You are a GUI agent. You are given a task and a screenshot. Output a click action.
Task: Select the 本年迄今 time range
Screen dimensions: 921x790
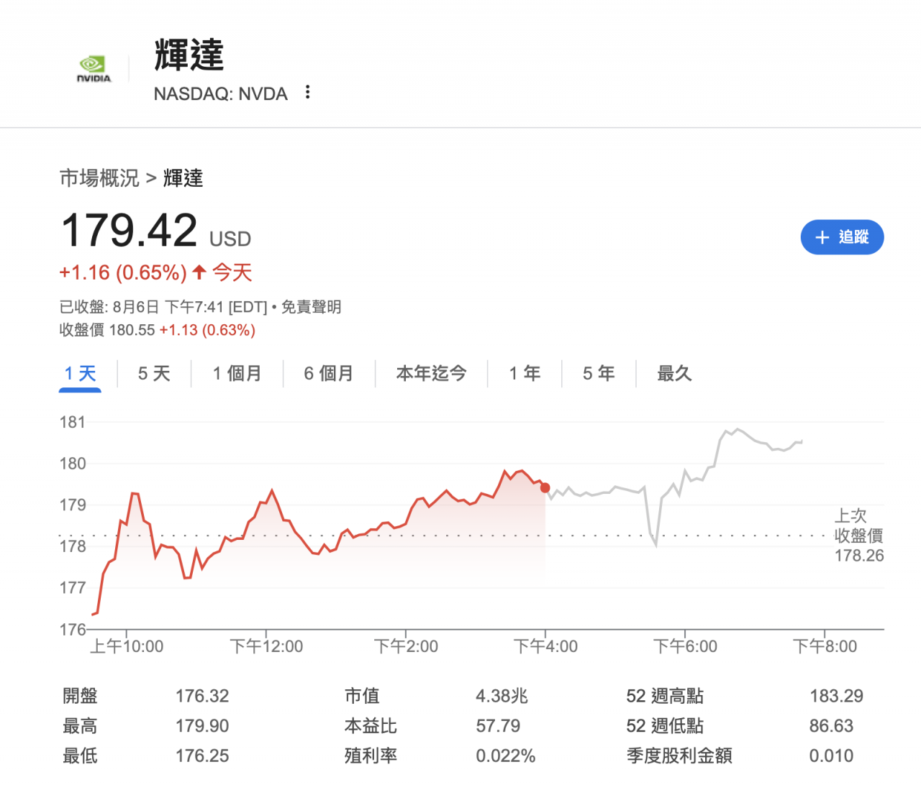pyautogui.click(x=431, y=374)
